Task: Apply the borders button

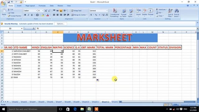Action: [x=37, y=15]
